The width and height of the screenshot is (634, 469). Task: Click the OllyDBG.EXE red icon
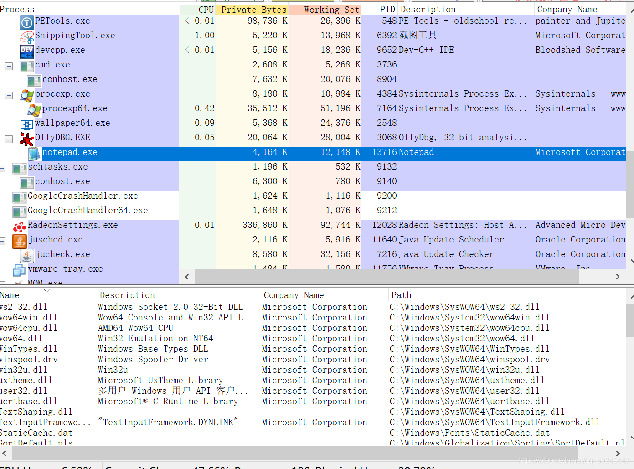(x=27, y=139)
